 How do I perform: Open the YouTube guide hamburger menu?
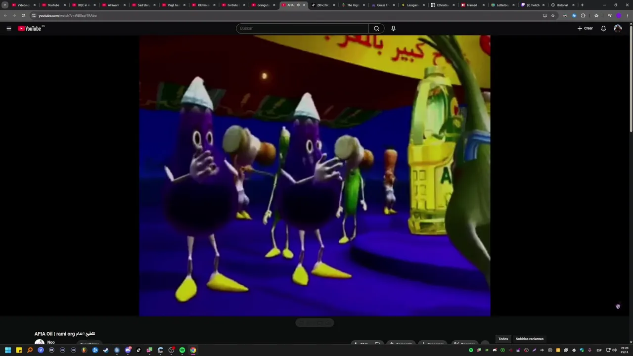coord(8,28)
